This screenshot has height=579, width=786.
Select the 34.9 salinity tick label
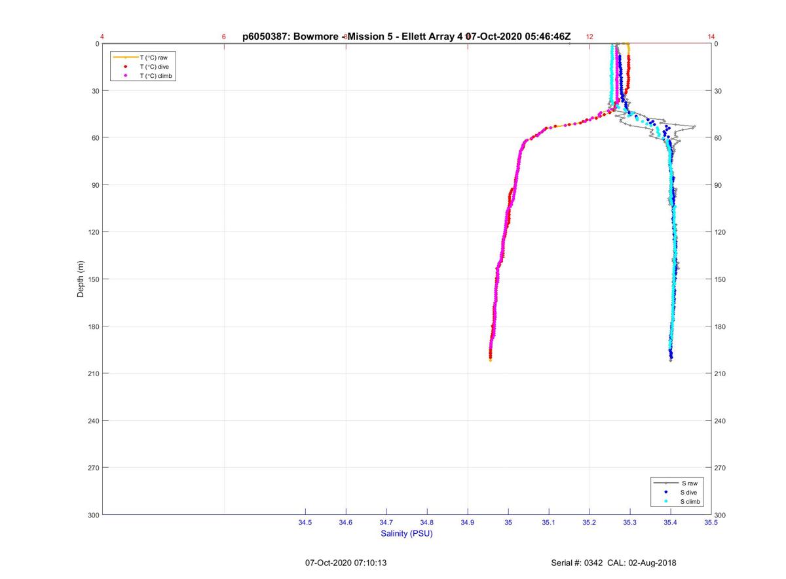coord(468,523)
